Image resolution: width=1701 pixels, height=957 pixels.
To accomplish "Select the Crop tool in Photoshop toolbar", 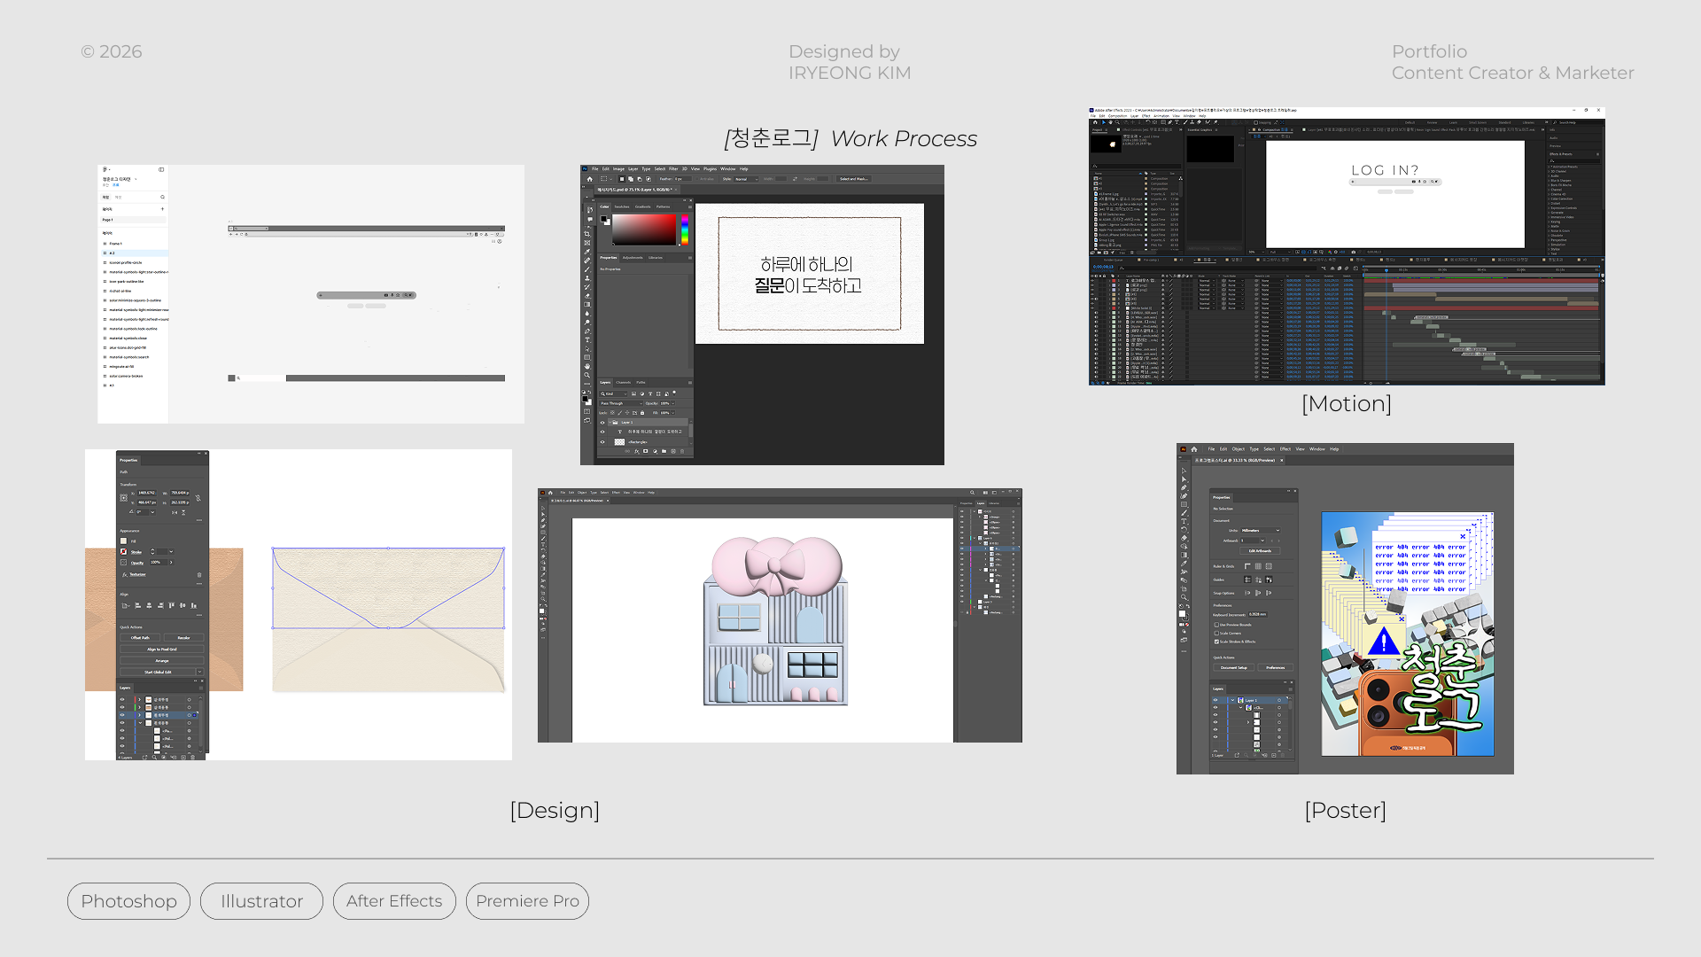I will click(x=586, y=234).
